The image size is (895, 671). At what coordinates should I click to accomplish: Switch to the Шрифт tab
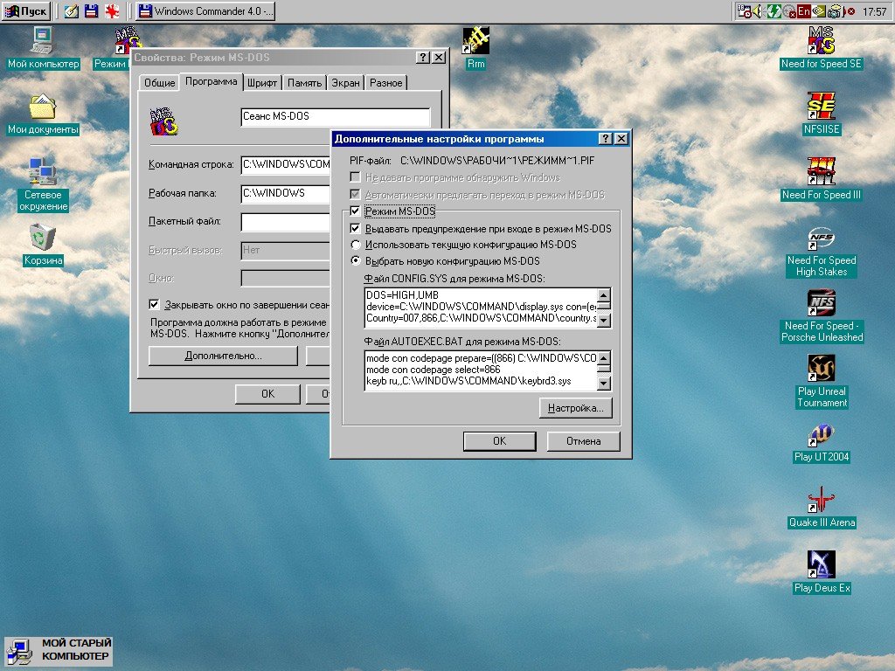[x=262, y=83]
